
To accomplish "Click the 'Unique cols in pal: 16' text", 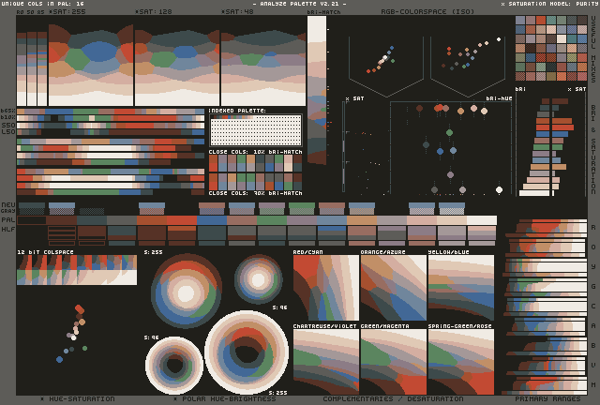I will point(42,4).
